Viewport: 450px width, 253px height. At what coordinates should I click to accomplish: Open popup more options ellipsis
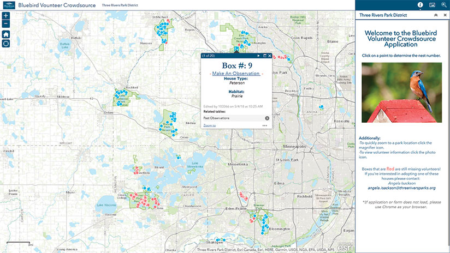click(265, 125)
